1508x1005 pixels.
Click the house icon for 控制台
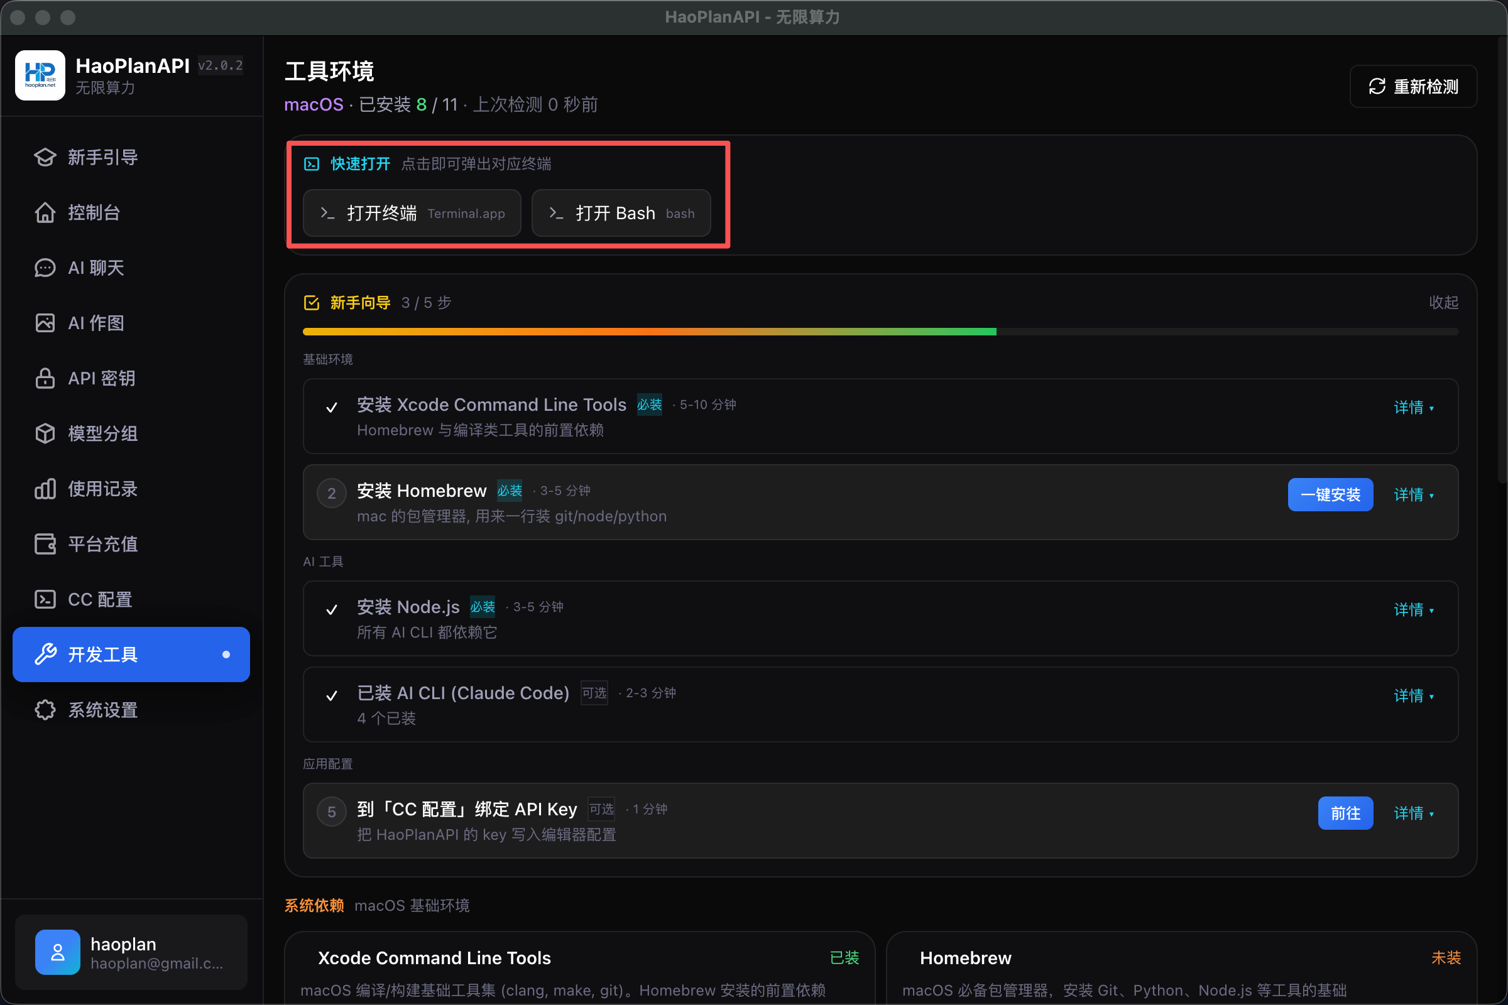45,212
